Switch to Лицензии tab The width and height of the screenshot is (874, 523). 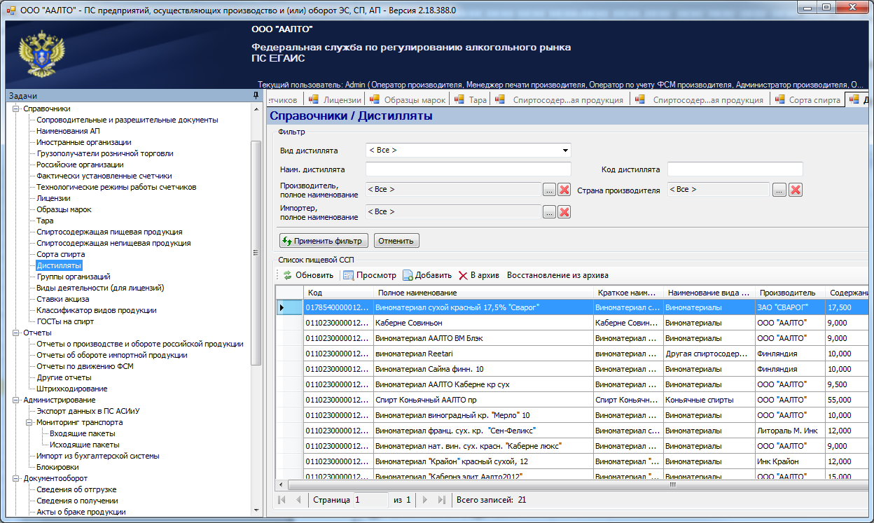(335, 99)
